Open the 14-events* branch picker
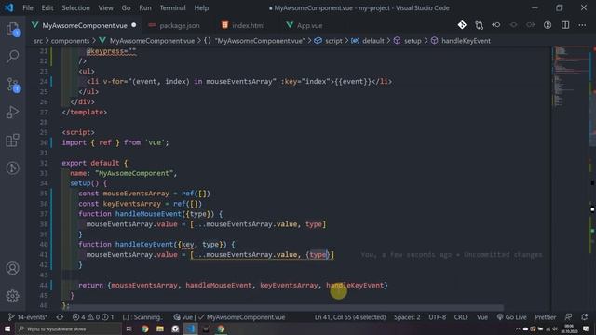The height and width of the screenshot is (335, 596). (28, 316)
